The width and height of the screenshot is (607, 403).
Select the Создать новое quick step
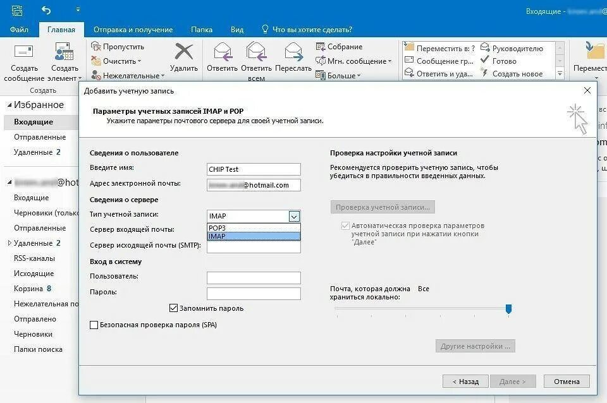click(x=512, y=73)
